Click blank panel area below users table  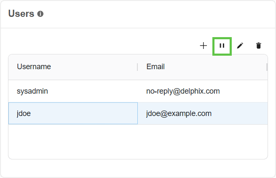click(138, 168)
